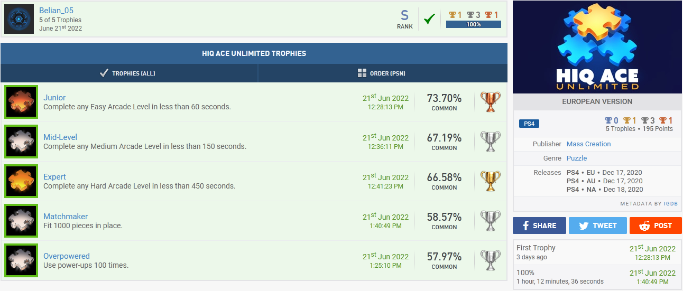Click the green completion checkmark
The image size is (683, 291).
pos(429,20)
